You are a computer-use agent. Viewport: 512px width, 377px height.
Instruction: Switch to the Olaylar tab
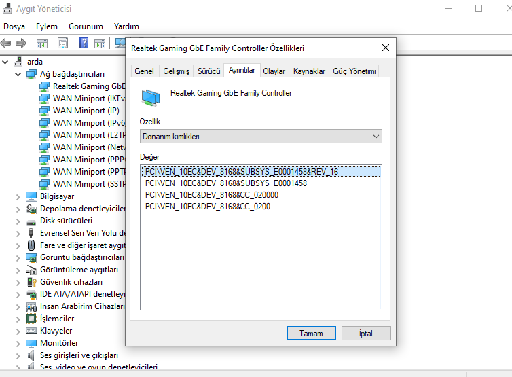point(274,71)
